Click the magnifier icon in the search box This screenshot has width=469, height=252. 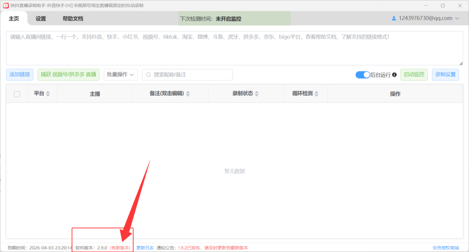tap(149, 75)
